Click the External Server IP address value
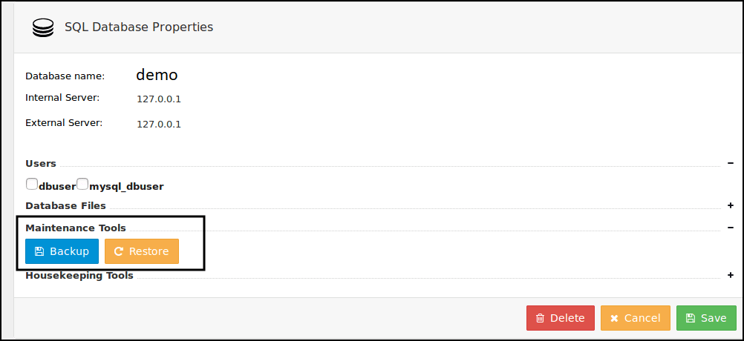Image resolution: width=744 pixels, height=341 pixels. pos(159,124)
